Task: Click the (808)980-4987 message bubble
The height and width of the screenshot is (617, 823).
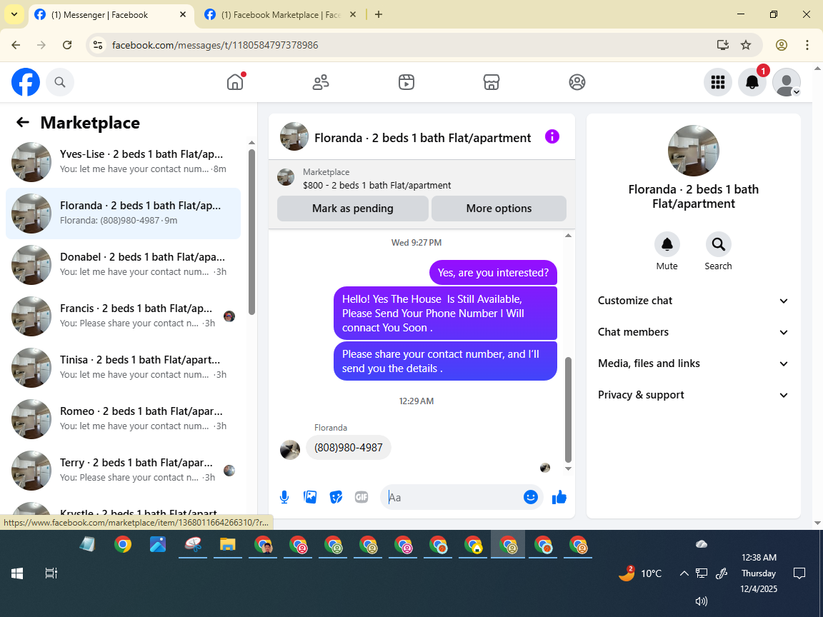Action: pyautogui.click(x=349, y=448)
